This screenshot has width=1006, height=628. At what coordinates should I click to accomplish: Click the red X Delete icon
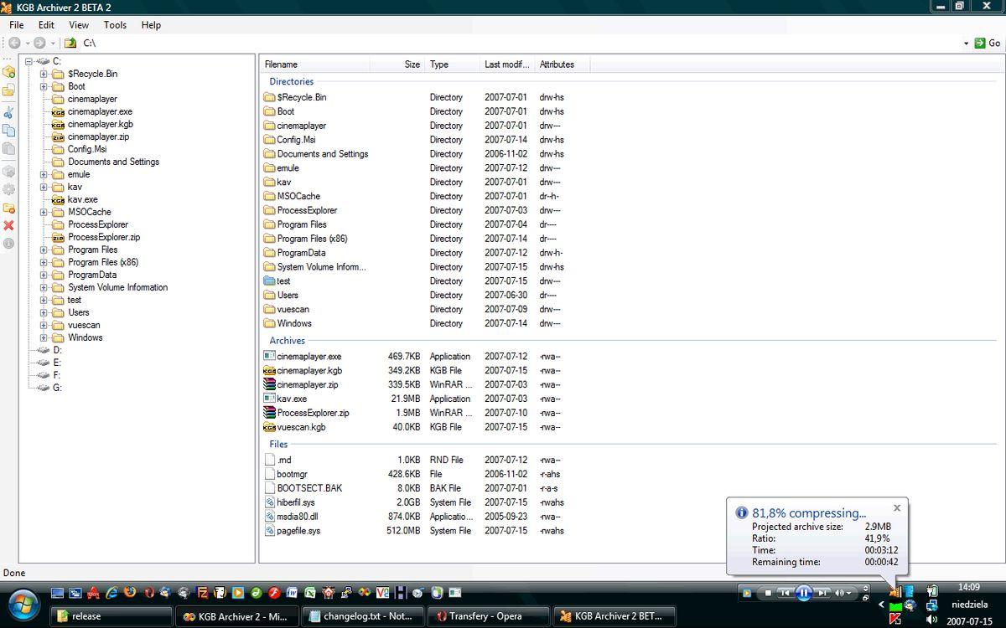click(8, 225)
